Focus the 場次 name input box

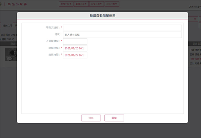tap(122, 35)
